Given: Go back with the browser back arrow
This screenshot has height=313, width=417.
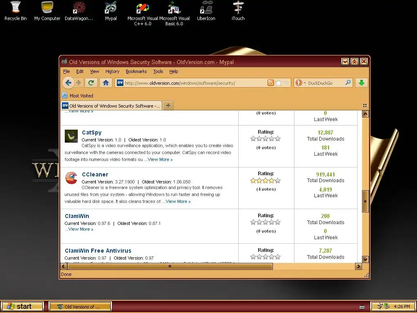Looking at the screenshot, I should [x=68, y=83].
